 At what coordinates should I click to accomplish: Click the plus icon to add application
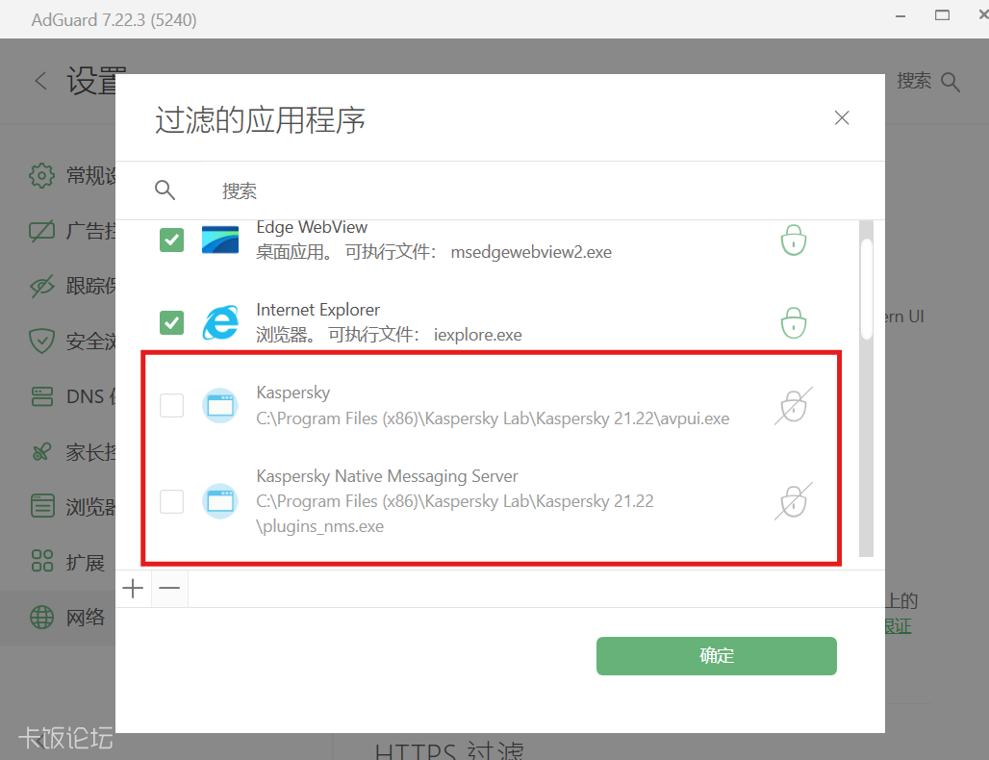coord(134,589)
